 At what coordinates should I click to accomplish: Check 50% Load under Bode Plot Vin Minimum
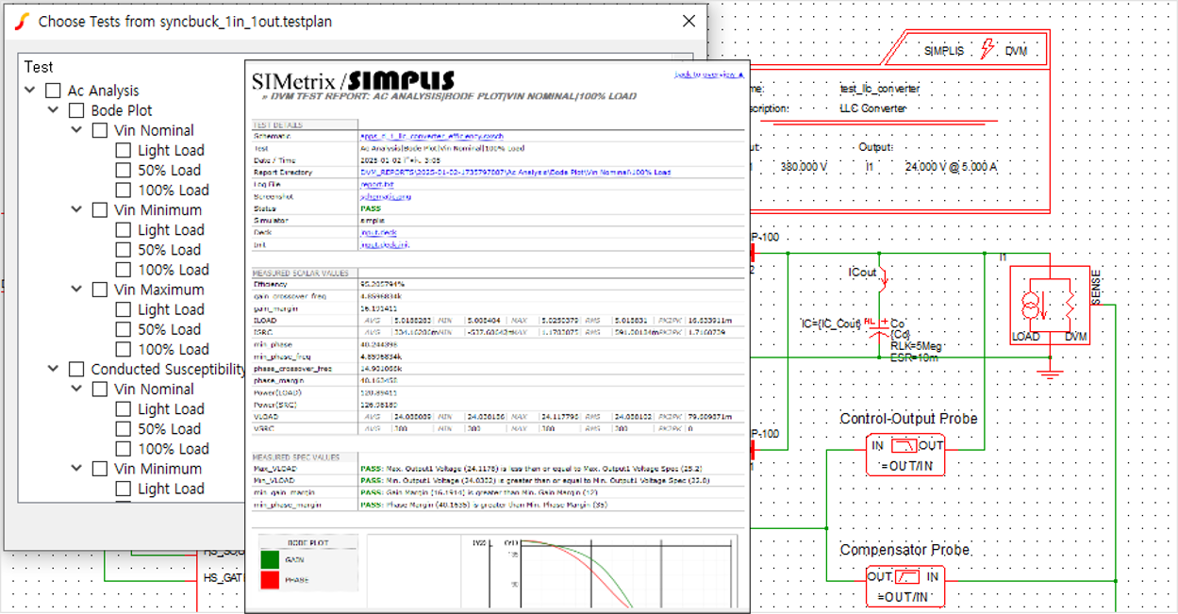(123, 250)
